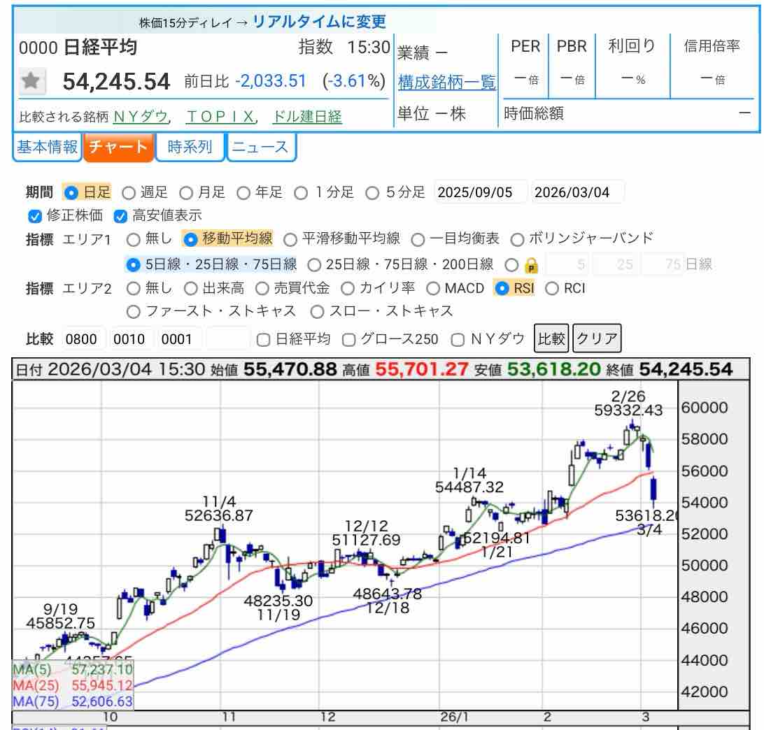The image size is (764, 730).
Task: Open the ＮＹダウ comparison link
Action: click(x=140, y=117)
